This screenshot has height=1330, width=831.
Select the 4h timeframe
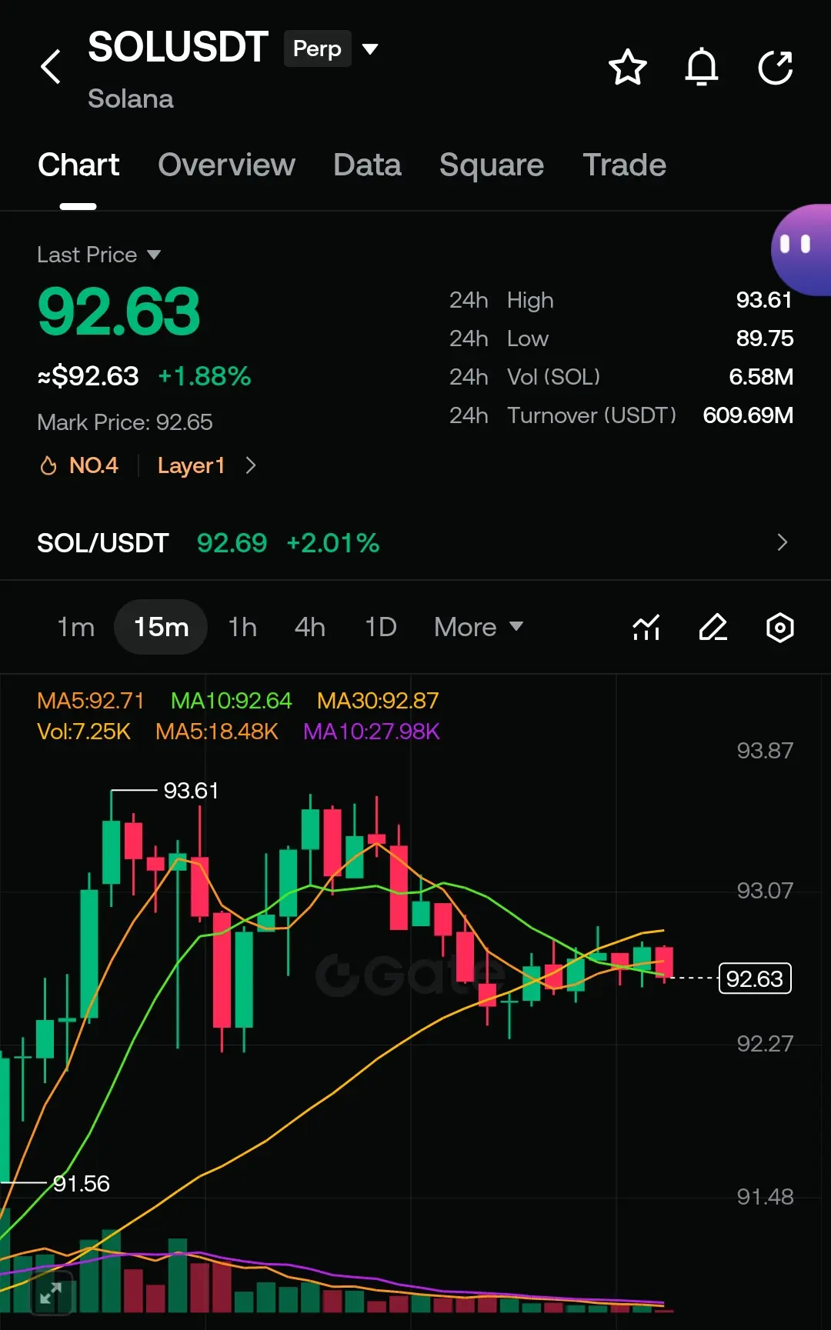[x=310, y=627]
